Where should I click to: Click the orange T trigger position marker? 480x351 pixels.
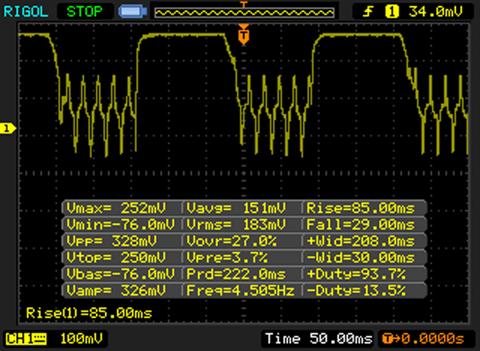244,34
